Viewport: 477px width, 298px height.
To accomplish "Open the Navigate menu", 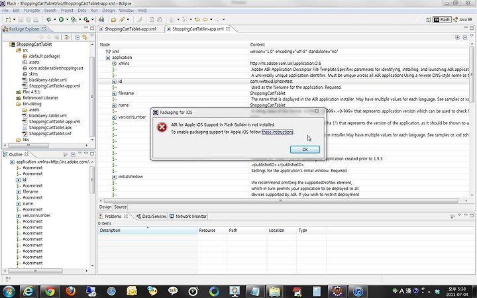I will 32,11.
